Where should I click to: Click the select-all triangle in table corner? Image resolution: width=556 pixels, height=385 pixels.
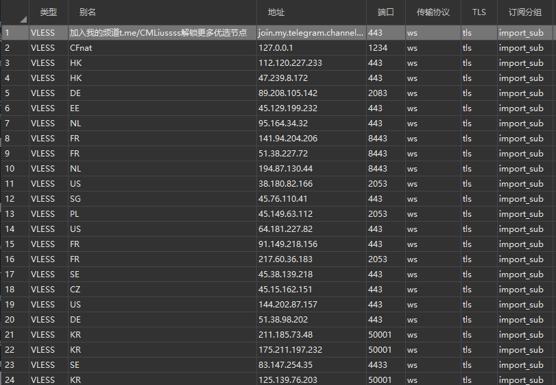22,16
